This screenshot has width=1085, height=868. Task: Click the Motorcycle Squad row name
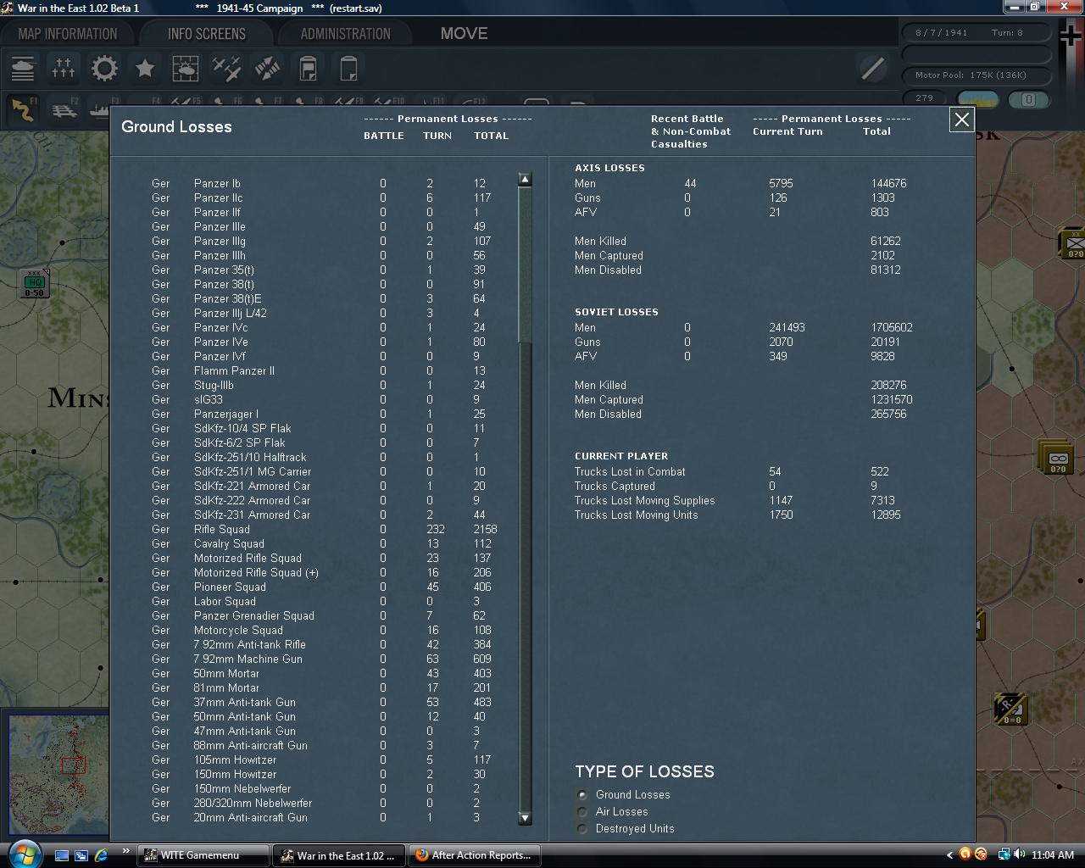point(238,630)
